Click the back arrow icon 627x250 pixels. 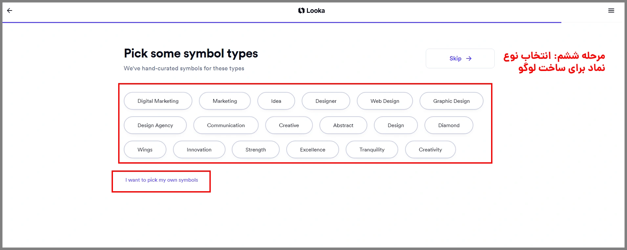coord(10,11)
